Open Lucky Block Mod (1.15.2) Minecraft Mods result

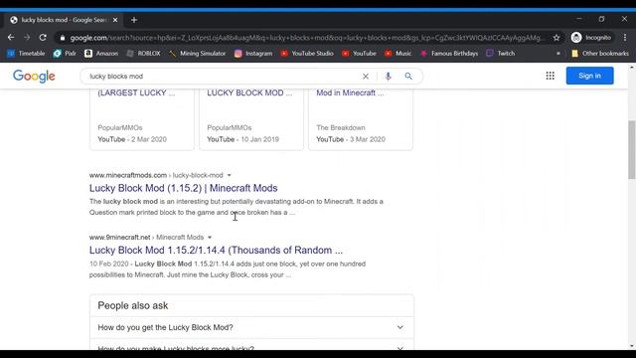(183, 188)
